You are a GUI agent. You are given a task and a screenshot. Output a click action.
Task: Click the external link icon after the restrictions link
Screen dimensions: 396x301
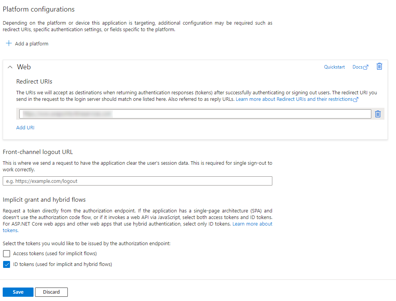356,99
